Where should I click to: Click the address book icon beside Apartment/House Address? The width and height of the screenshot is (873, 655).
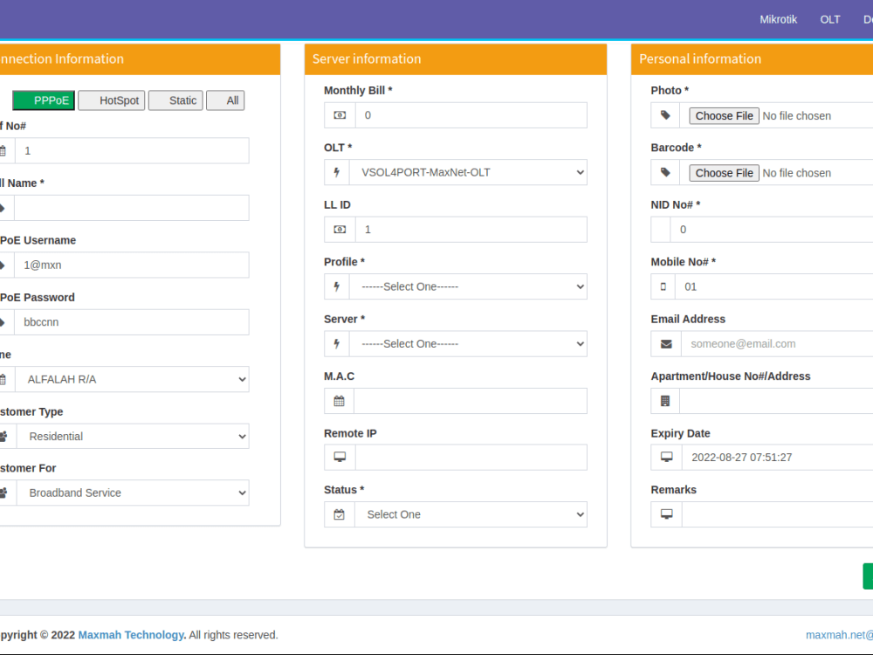coord(665,400)
